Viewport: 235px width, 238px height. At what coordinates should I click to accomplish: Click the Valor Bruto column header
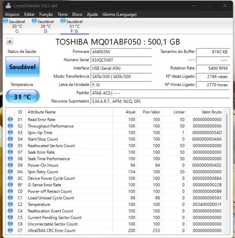(x=205, y=112)
